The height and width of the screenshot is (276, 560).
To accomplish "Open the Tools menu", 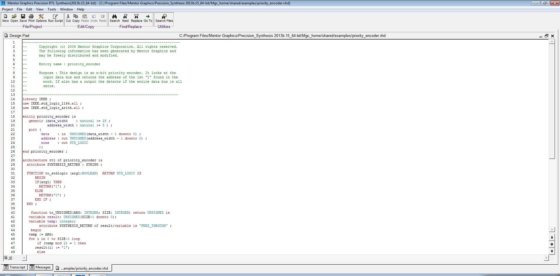I will coord(52,9).
